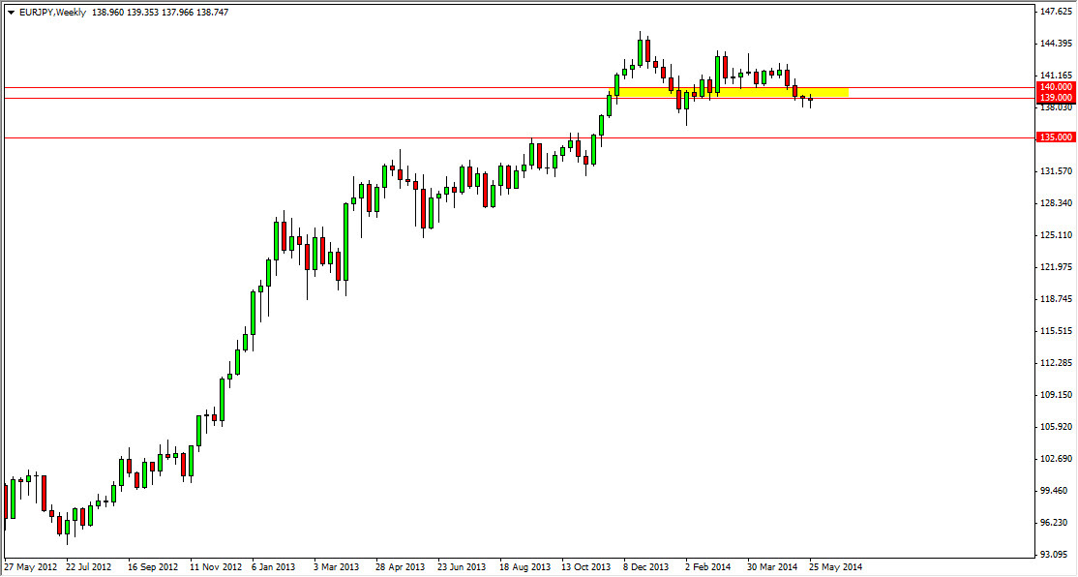Select the 138.030 current price label
1078x577 pixels.
pyautogui.click(x=1055, y=107)
